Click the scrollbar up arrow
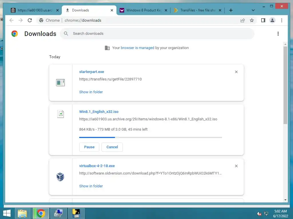Image resolution: width=293 pixels, height=219 pixels. (285, 44)
